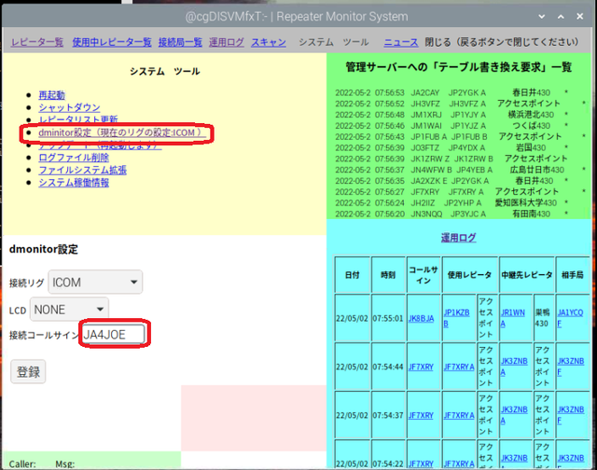Image resolution: width=597 pixels, height=470 pixels.
Task: Click callsign JK8BJA in log table
Action: (x=421, y=318)
